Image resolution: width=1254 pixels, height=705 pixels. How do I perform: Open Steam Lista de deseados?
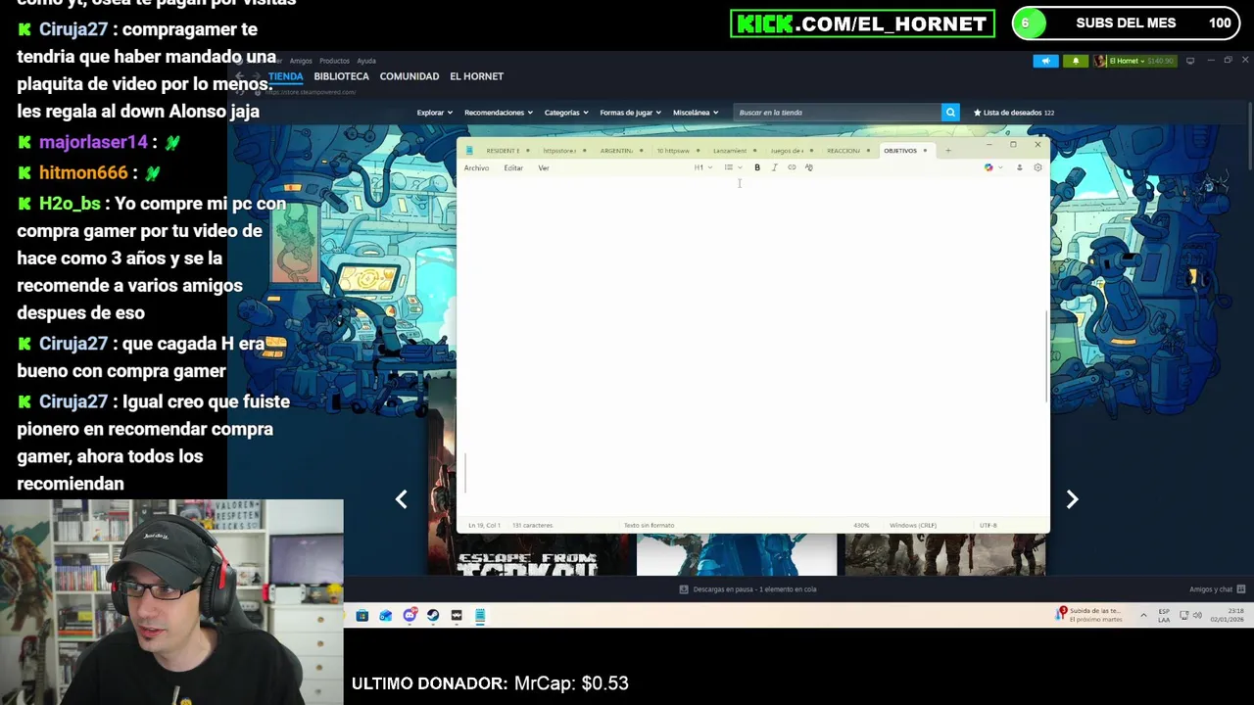(1014, 113)
